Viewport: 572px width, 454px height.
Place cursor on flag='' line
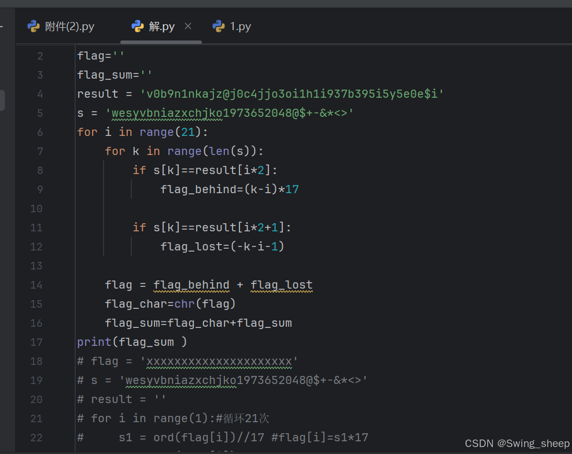[101, 56]
